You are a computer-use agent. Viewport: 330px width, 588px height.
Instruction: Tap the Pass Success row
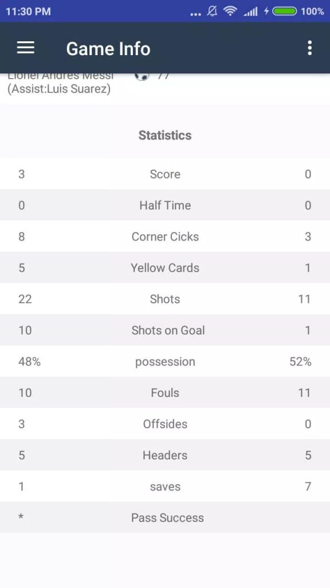click(x=165, y=518)
